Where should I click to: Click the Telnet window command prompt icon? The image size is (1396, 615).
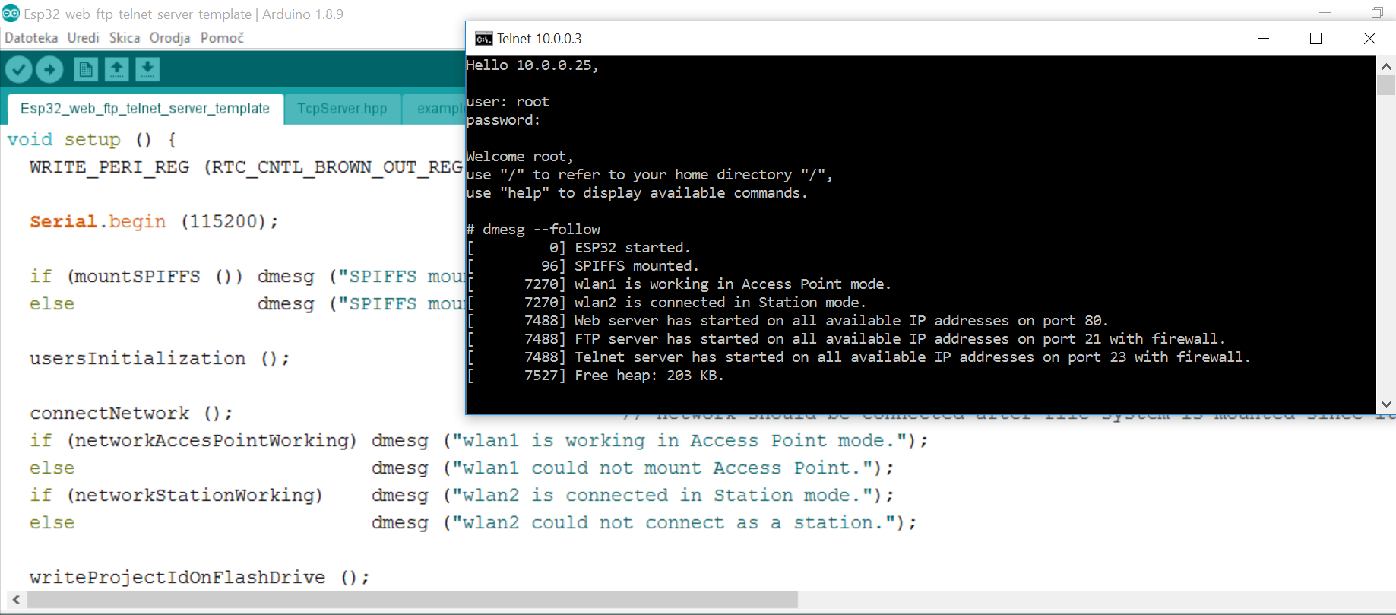pos(483,39)
